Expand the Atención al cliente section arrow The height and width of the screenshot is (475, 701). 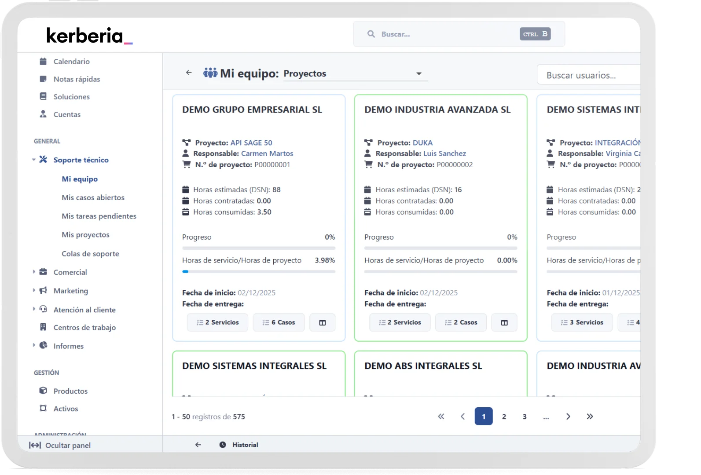click(34, 309)
